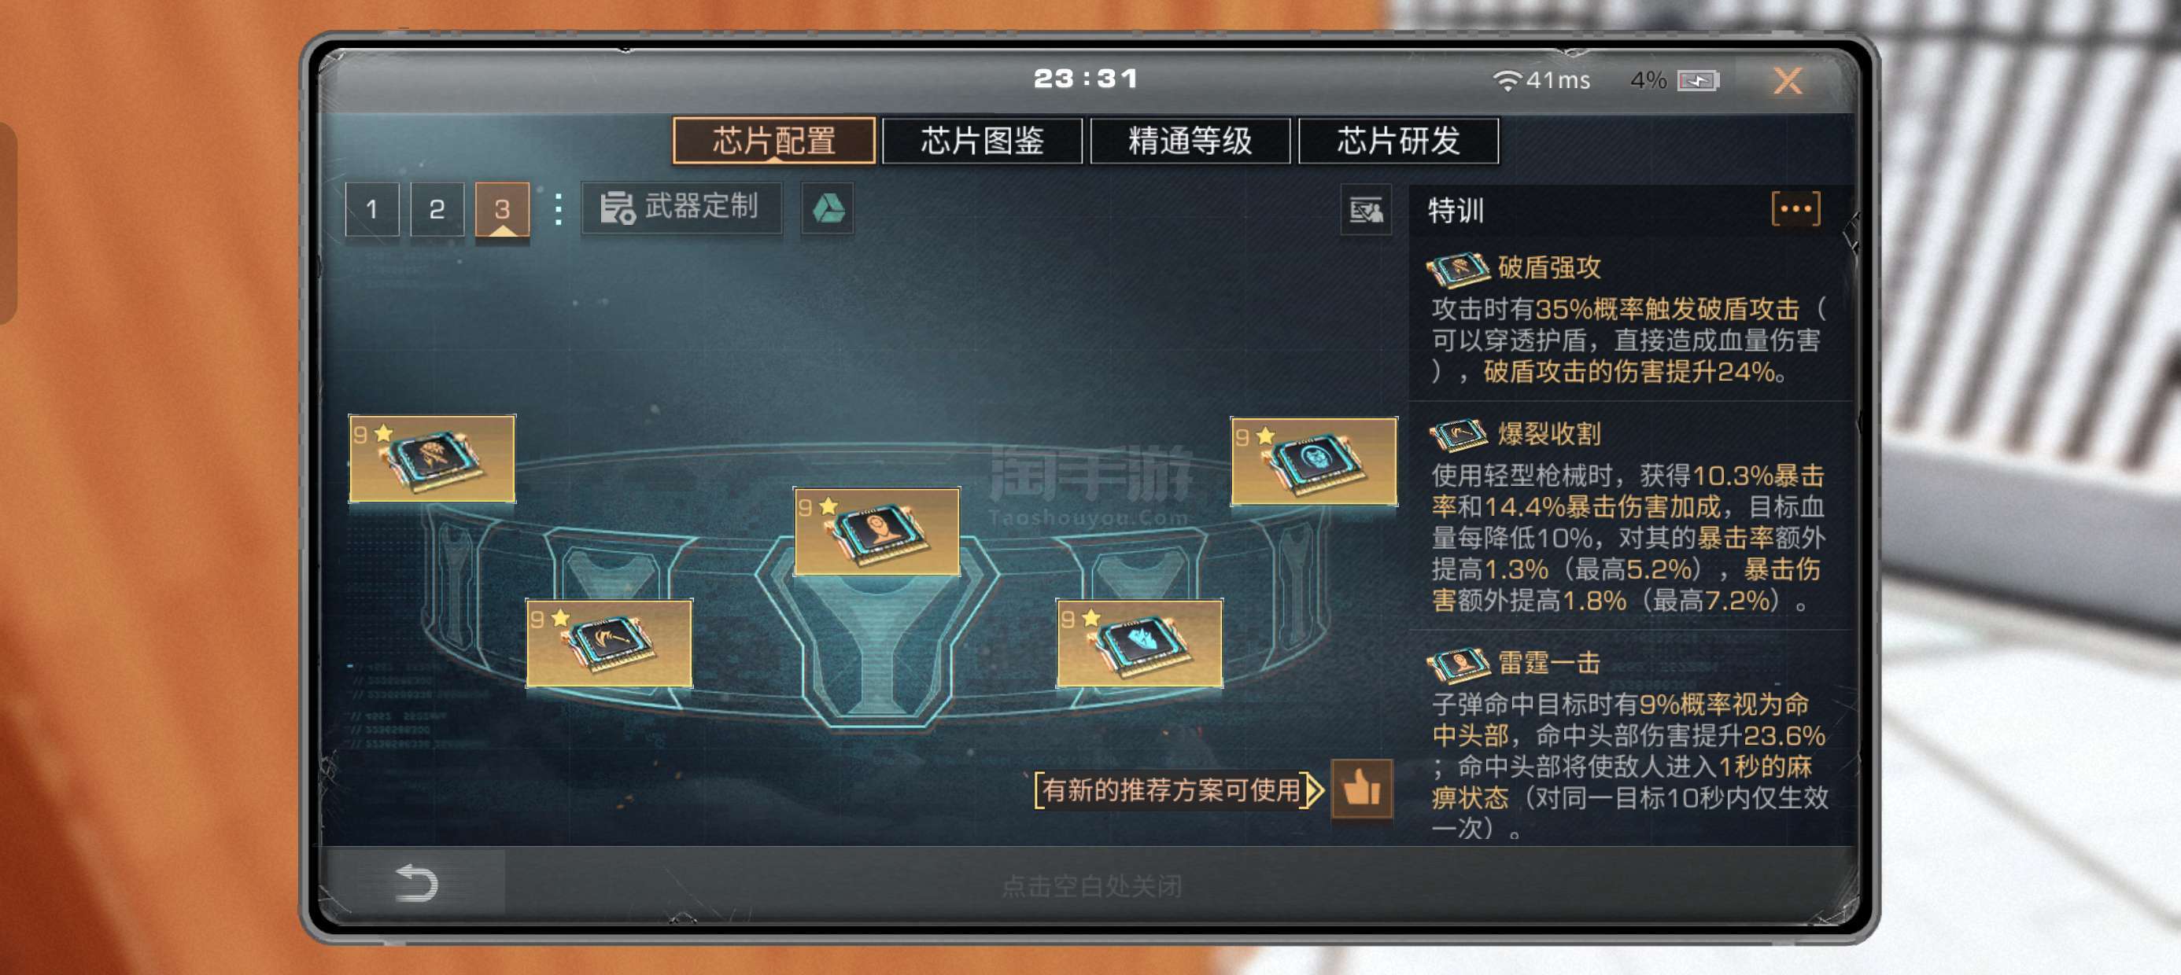
Task: Expand the new recommended plan banner
Action: click(1178, 789)
